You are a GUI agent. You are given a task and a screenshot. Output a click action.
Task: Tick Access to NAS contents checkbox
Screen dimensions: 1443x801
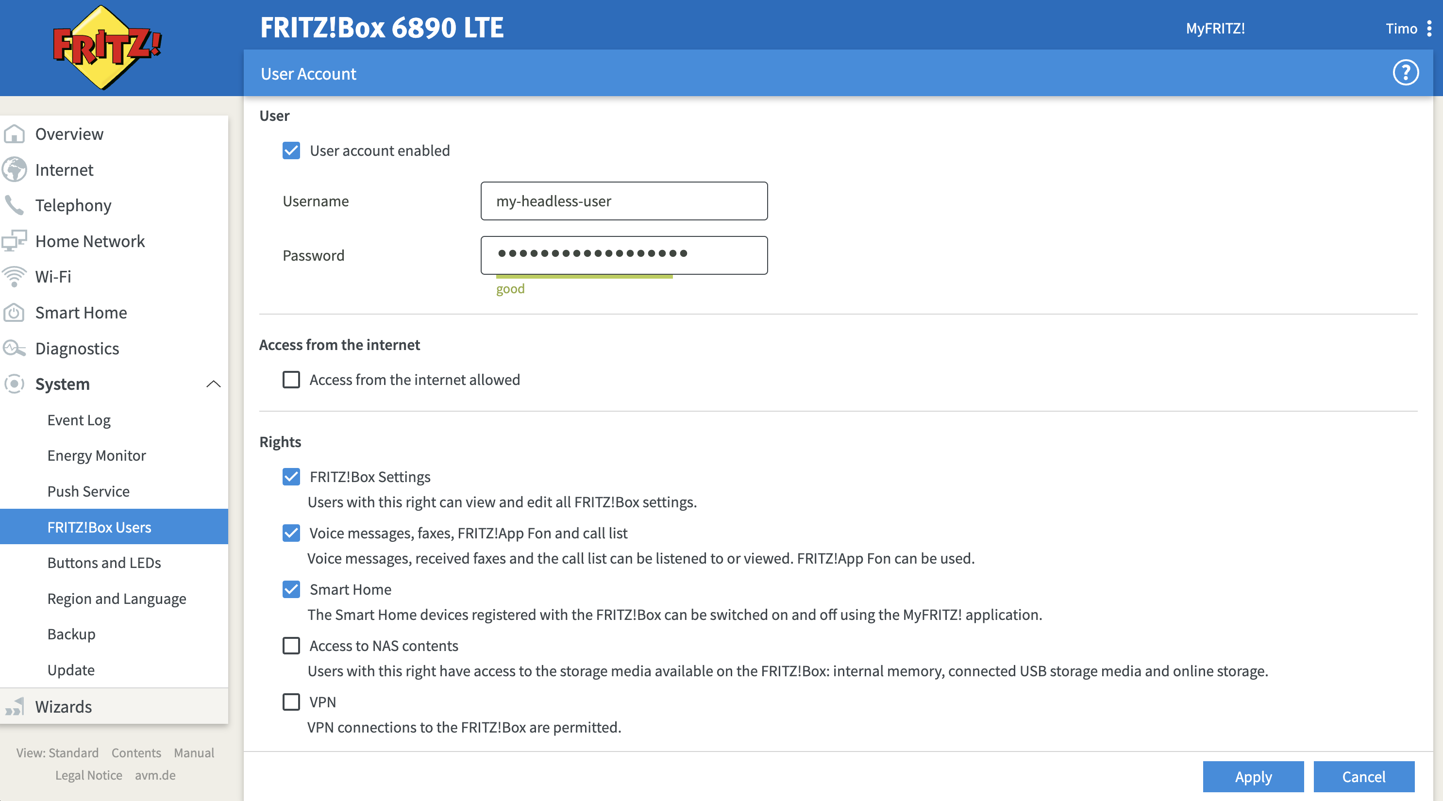[x=291, y=646]
